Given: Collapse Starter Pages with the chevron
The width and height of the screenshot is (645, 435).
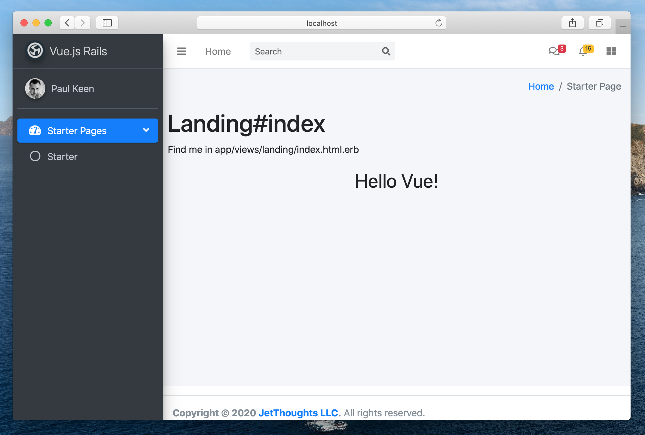Looking at the screenshot, I should tap(146, 130).
